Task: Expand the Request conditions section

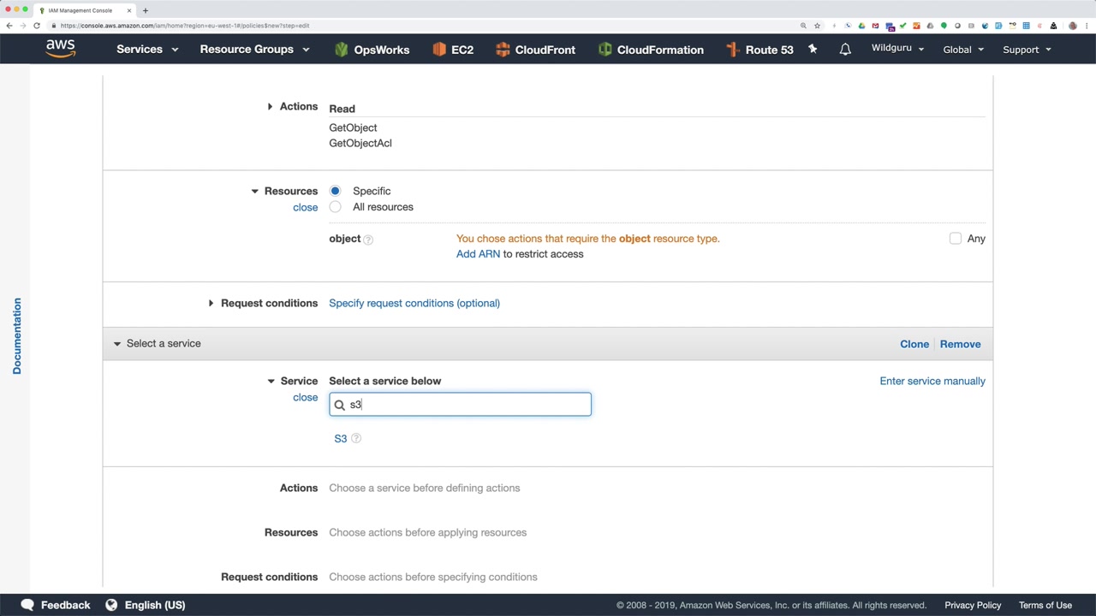Action: click(211, 303)
